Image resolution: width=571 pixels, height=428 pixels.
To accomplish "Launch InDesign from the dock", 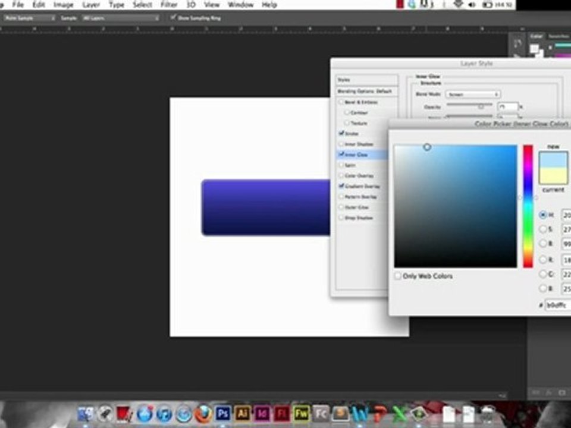I will [x=262, y=414].
